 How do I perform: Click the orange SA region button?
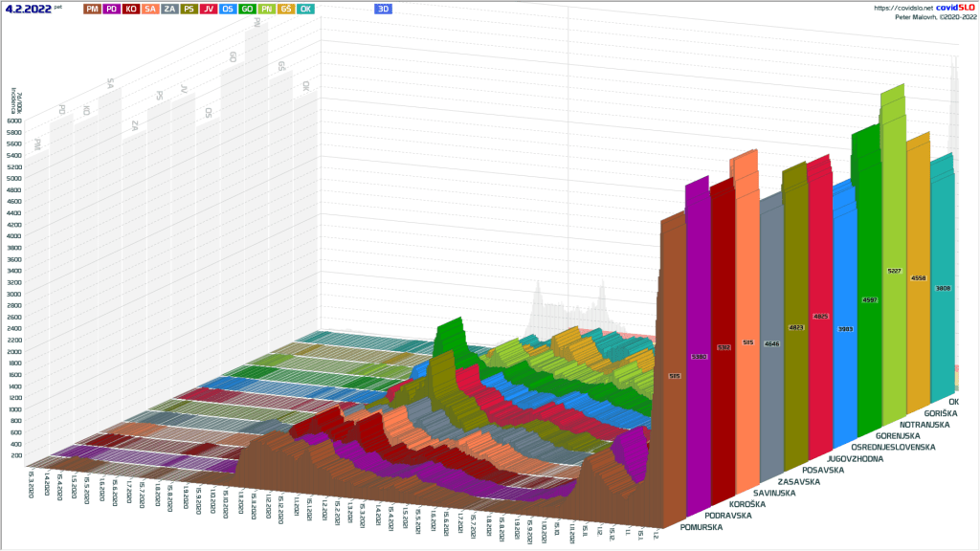pos(150,8)
